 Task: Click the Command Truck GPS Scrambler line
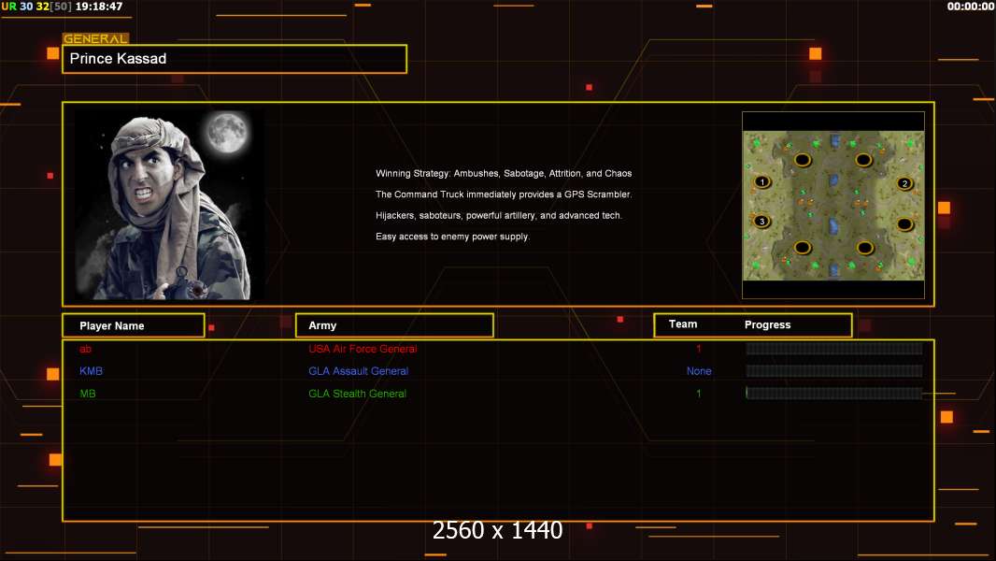click(504, 194)
